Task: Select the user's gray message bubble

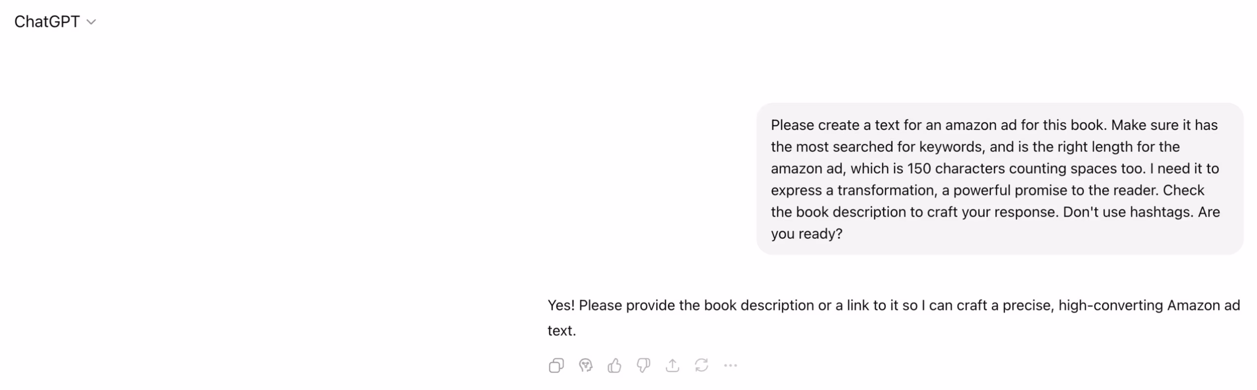Action: 999,179
